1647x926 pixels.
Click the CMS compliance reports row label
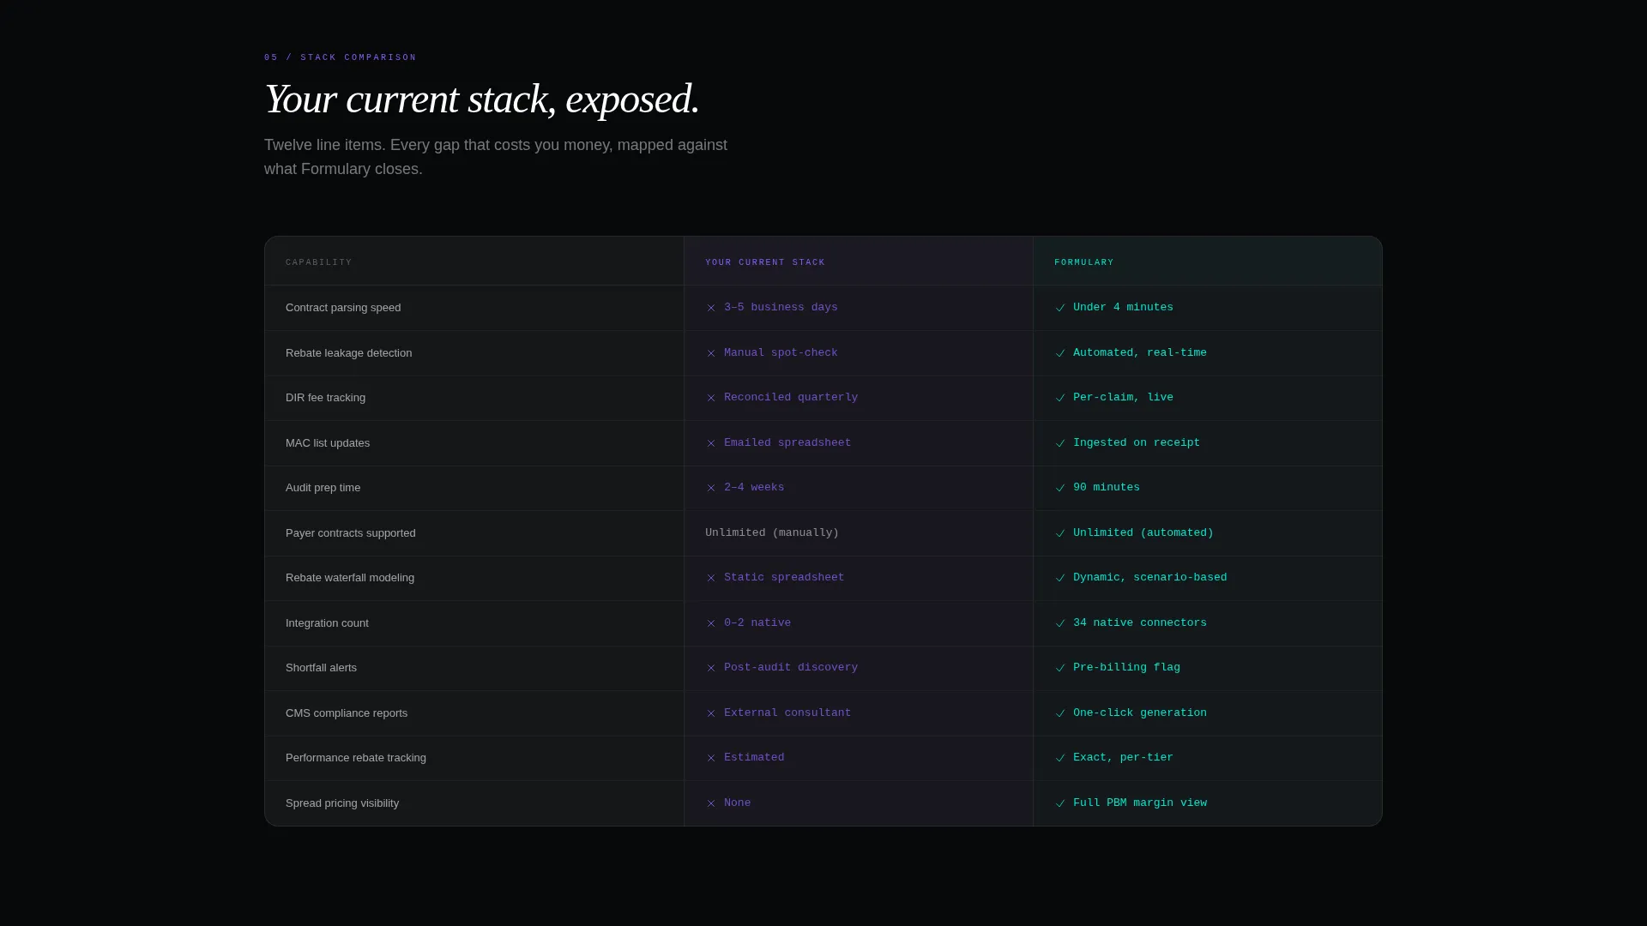[x=347, y=713]
